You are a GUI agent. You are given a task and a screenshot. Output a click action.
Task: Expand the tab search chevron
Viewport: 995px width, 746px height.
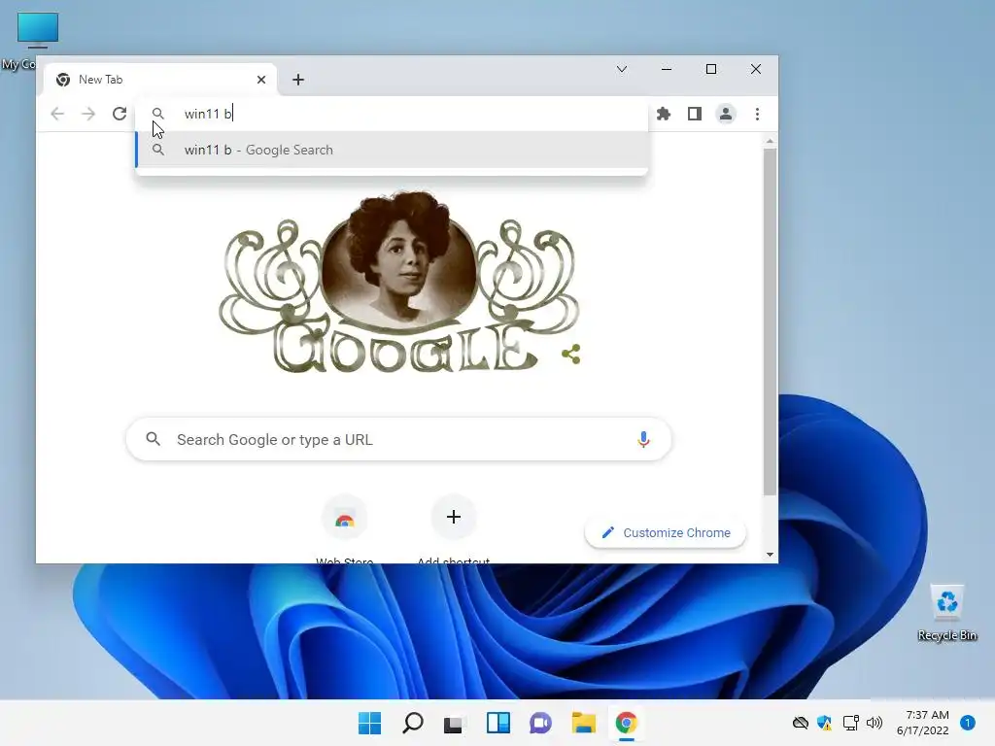tap(622, 69)
